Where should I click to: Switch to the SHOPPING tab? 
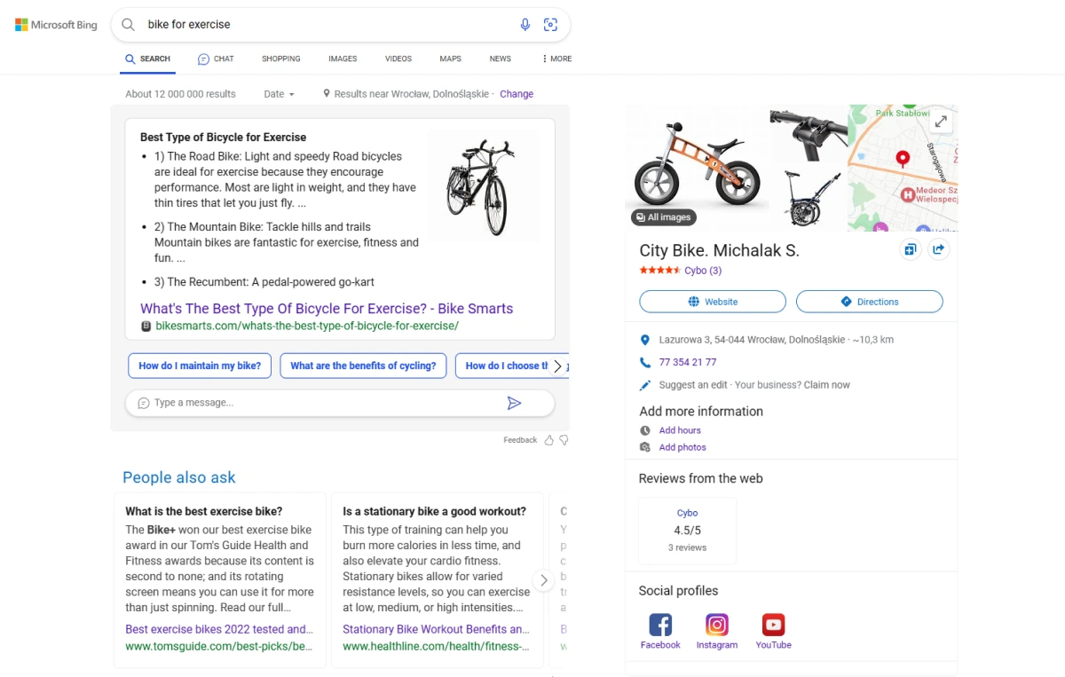point(281,59)
